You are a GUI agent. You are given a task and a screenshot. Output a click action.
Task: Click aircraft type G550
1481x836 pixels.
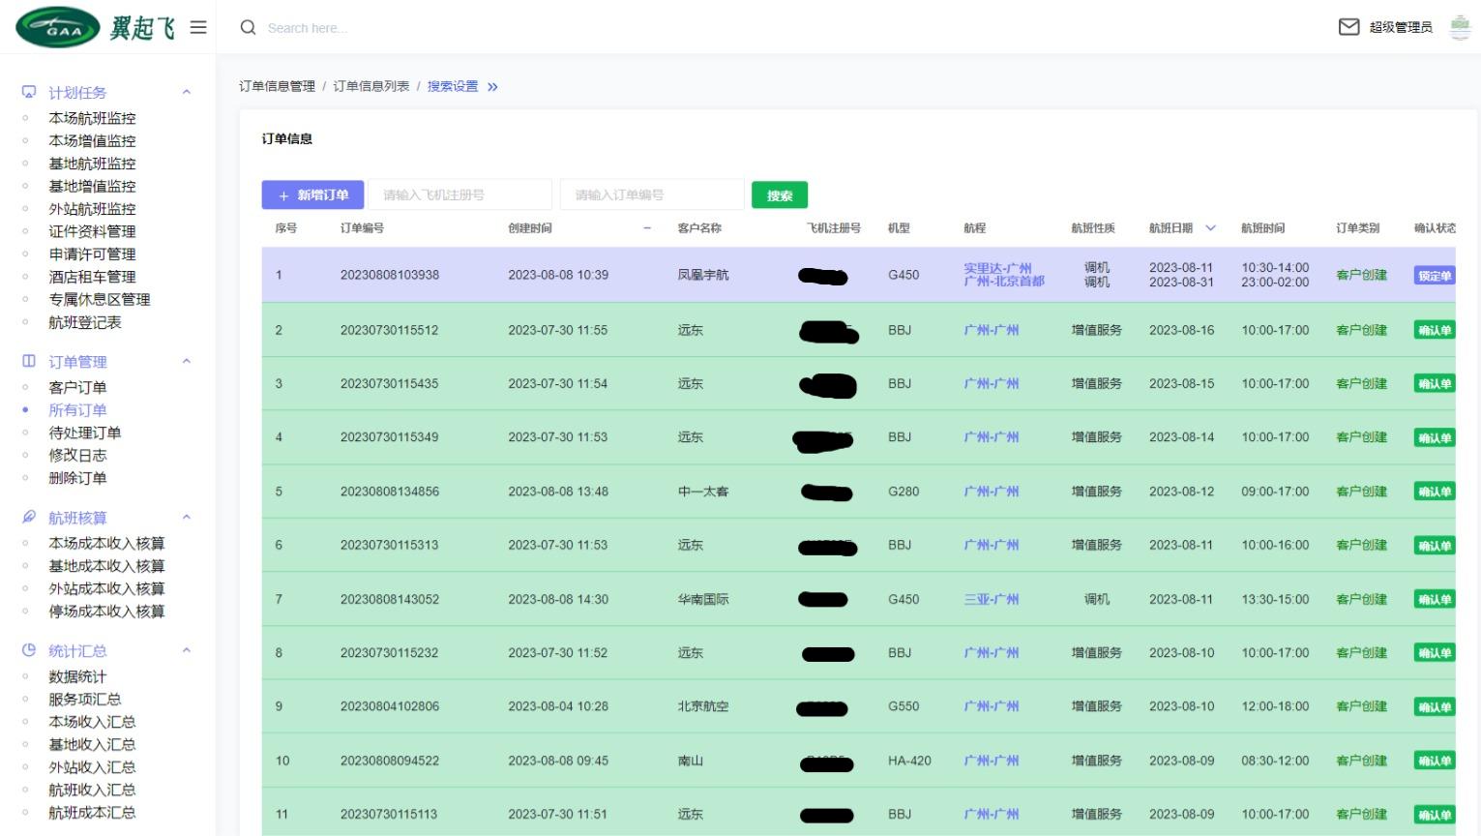click(x=903, y=706)
